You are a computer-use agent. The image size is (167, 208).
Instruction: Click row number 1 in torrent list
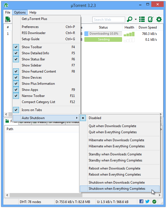[x=8, y=34]
